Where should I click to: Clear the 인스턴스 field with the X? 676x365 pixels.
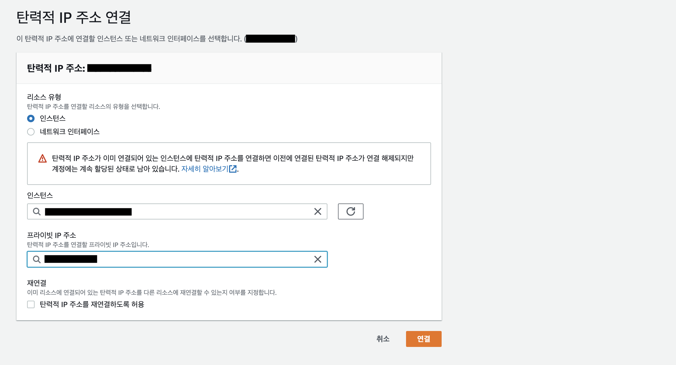318,211
